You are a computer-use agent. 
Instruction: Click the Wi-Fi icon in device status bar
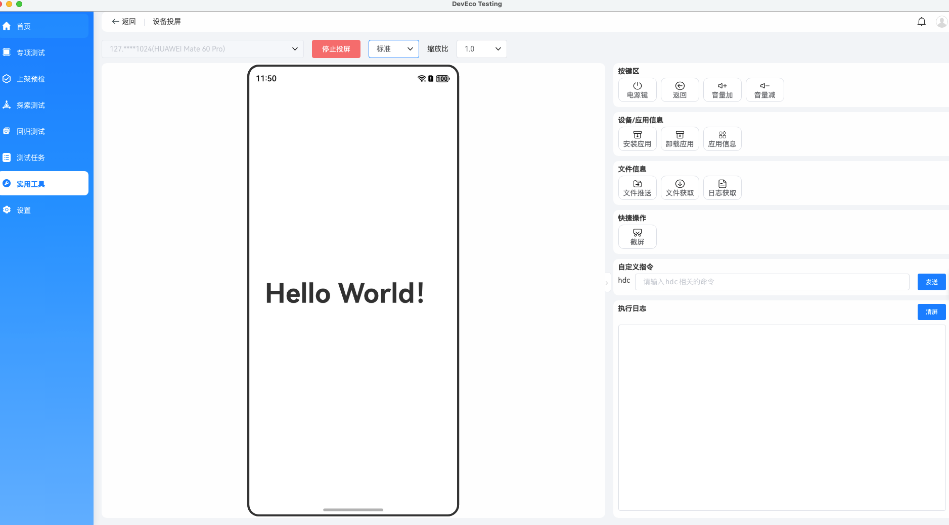[x=422, y=79]
